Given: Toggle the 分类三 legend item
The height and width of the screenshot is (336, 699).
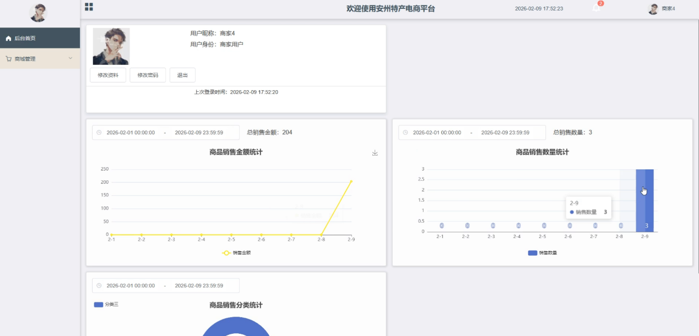Looking at the screenshot, I should pos(106,304).
